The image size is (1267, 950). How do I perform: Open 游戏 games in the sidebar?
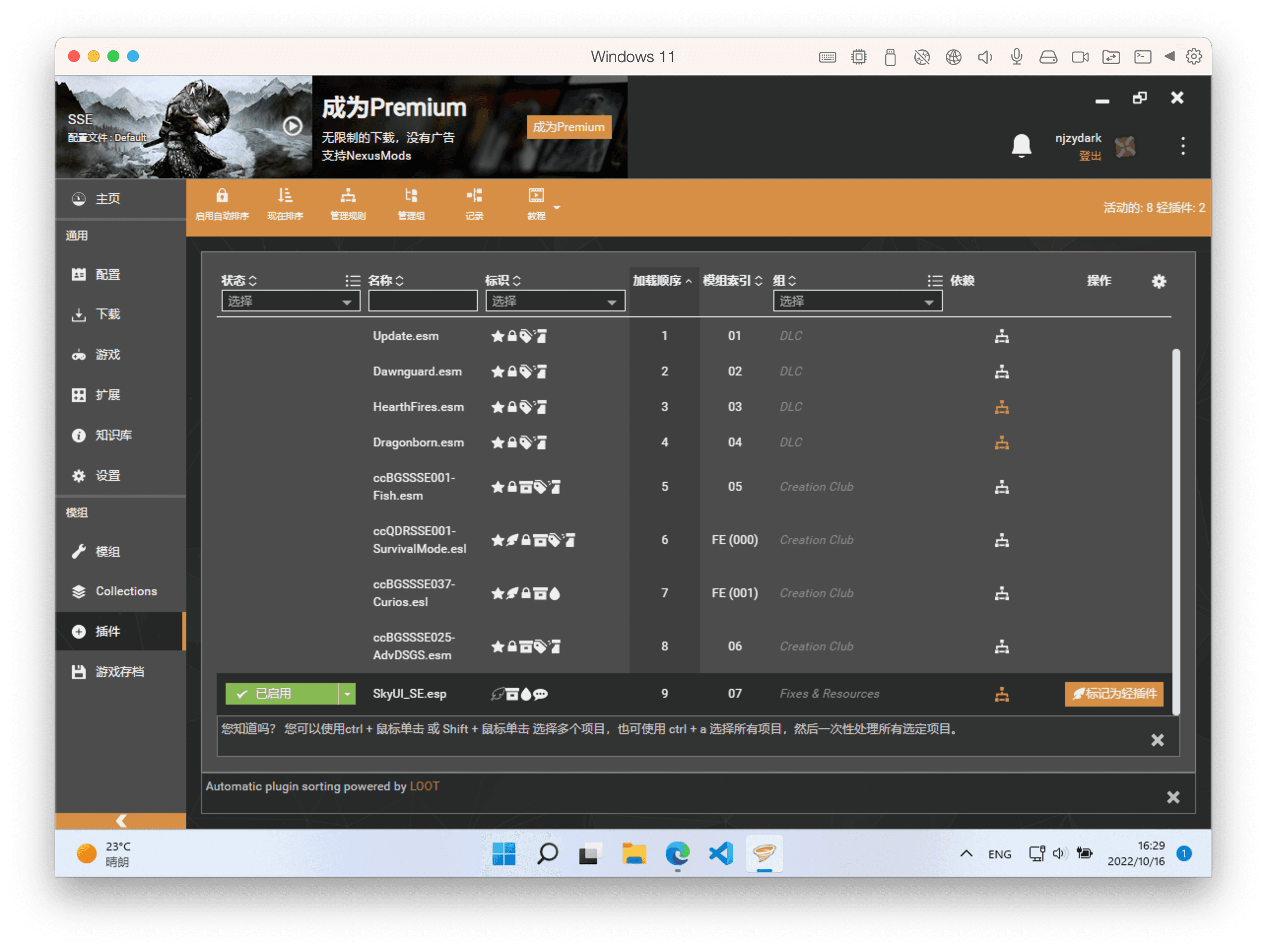coord(121,355)
